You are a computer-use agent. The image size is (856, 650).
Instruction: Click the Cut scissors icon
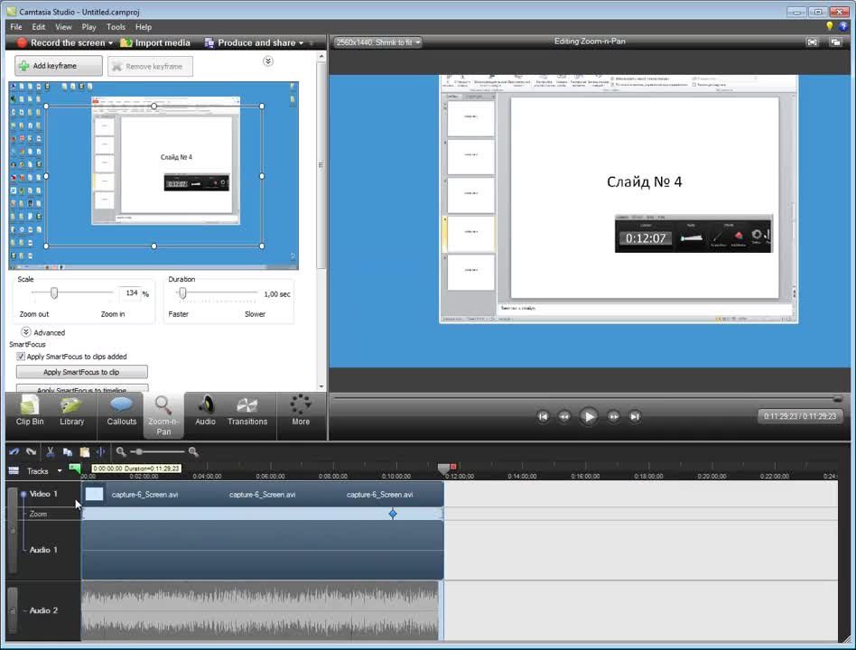[50, 451]
